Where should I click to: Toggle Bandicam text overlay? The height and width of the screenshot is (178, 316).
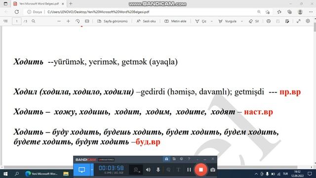click(178, 170)
